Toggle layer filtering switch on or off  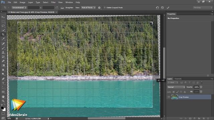click(x=202, y=82)
